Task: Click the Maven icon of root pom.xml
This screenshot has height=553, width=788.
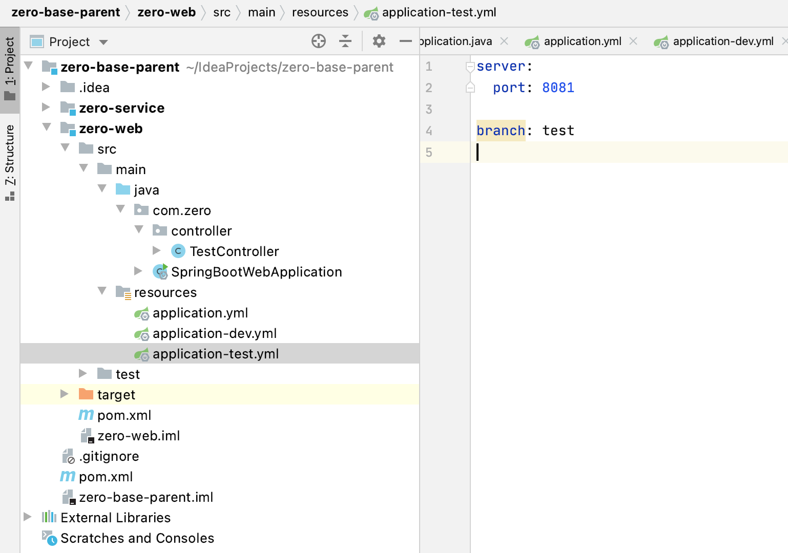Action: coord(68,476)
